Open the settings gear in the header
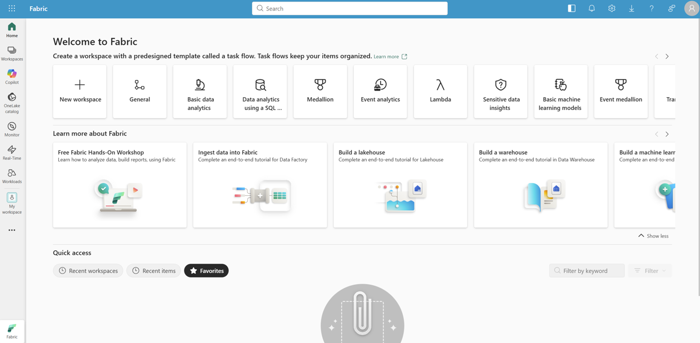Image resolution: width=700 pixels, height=343 pixels. click(612, 8)
